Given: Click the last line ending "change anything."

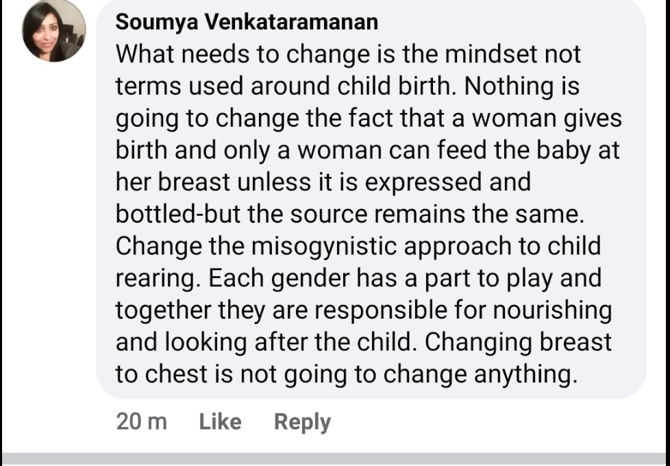Looking at the screenshot, I should pyautogui.click(x=343, y=374).
